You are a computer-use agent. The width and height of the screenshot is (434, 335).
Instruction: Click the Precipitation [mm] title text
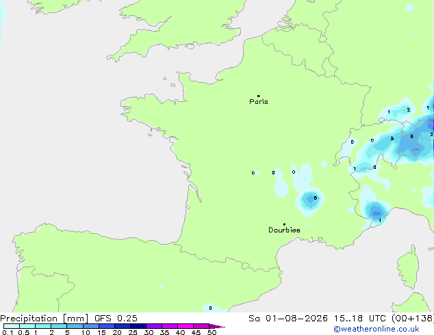[x=44, y=319]
